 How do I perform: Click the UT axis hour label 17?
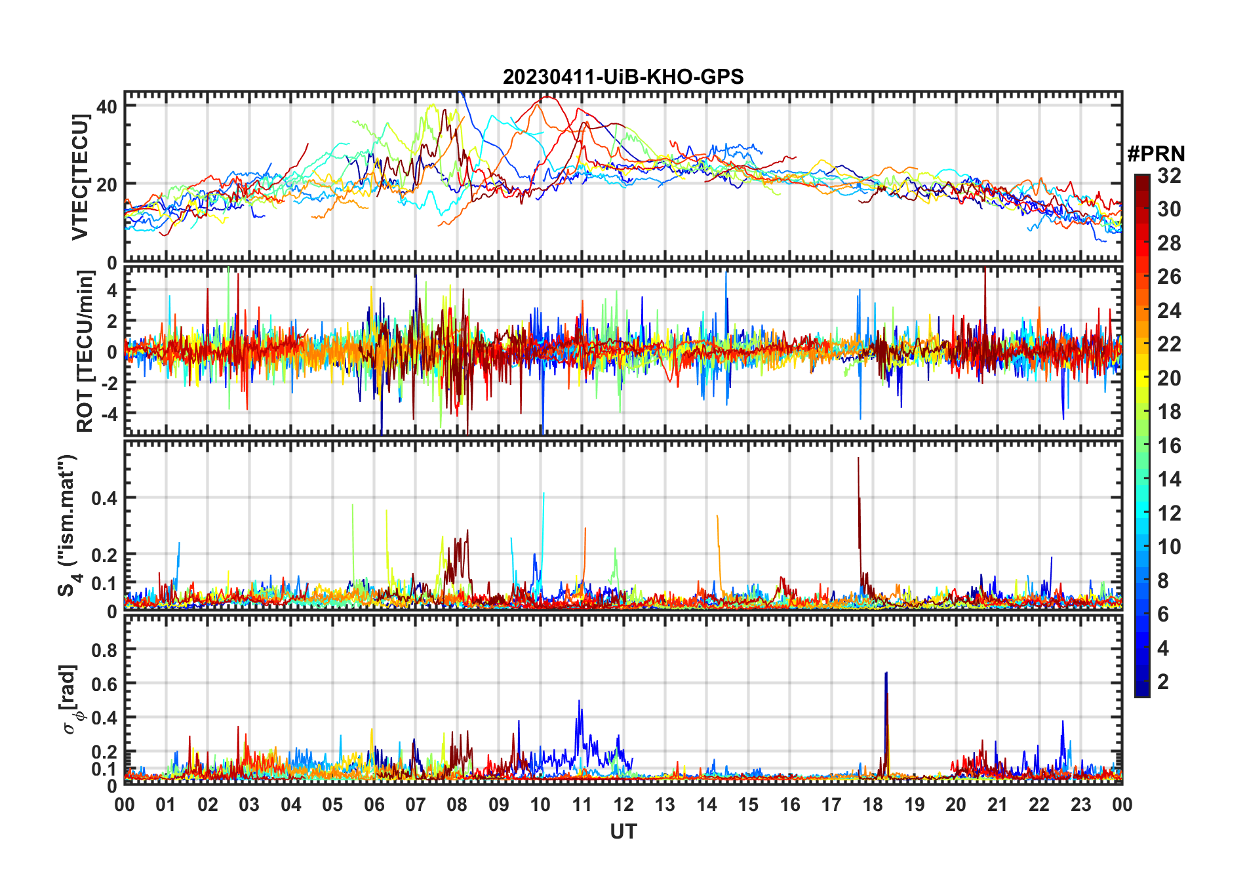tap(831, 804)
